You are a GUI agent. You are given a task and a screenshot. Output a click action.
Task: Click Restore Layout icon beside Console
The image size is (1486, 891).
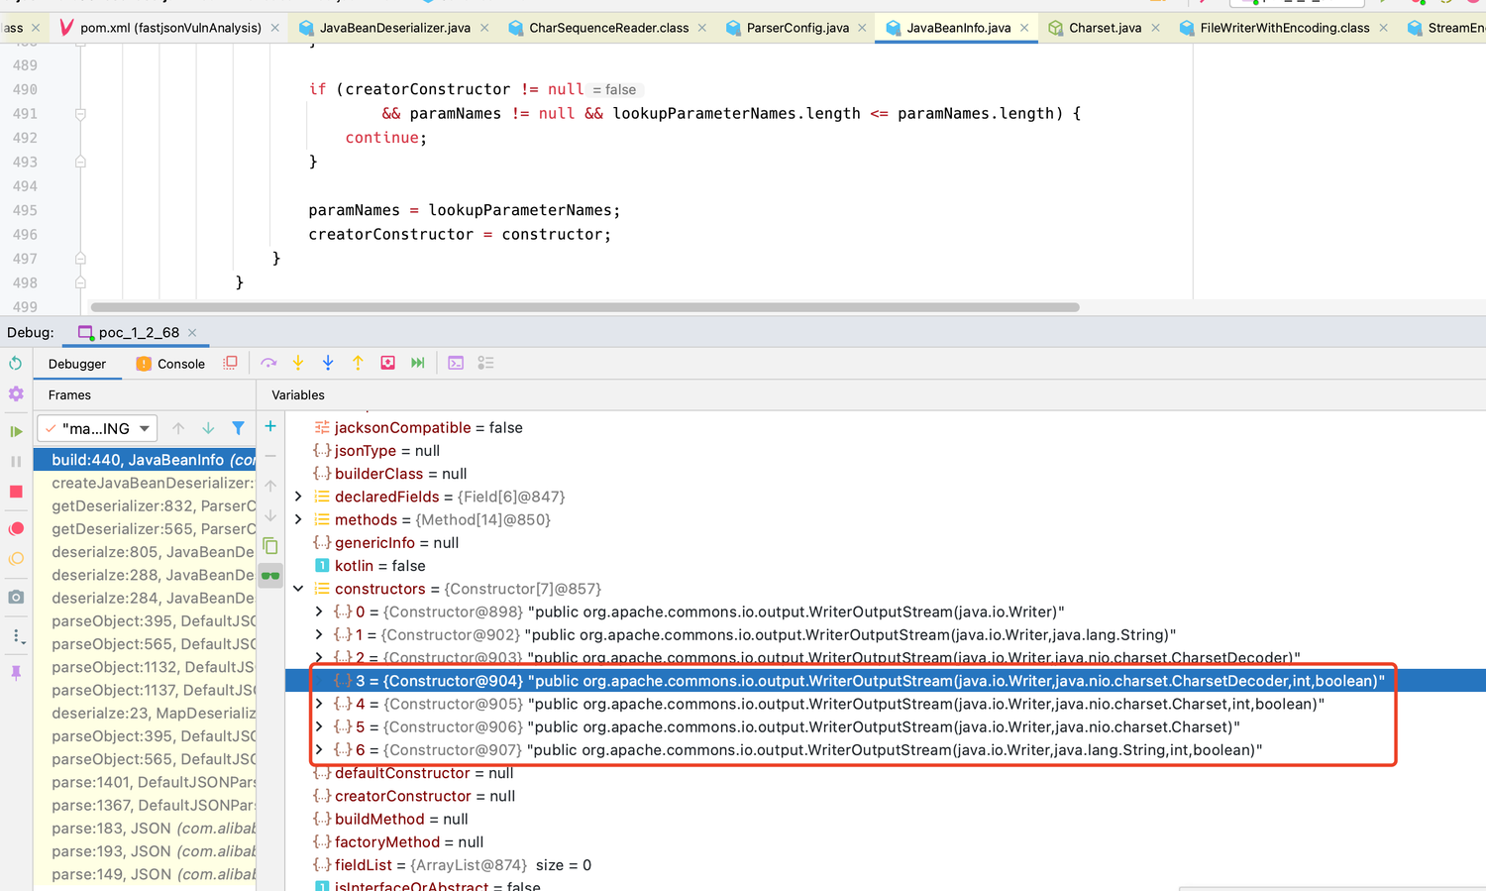(230, 364)
